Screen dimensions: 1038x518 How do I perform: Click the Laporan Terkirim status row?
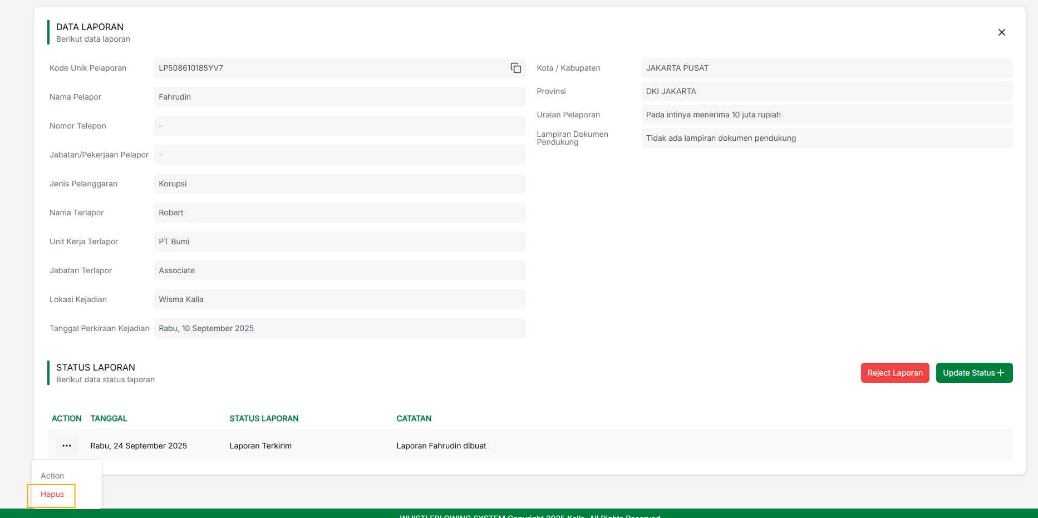click(x=260, y=445)
